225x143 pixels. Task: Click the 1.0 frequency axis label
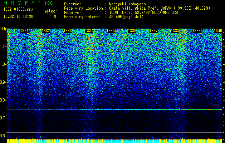point(3,65)
